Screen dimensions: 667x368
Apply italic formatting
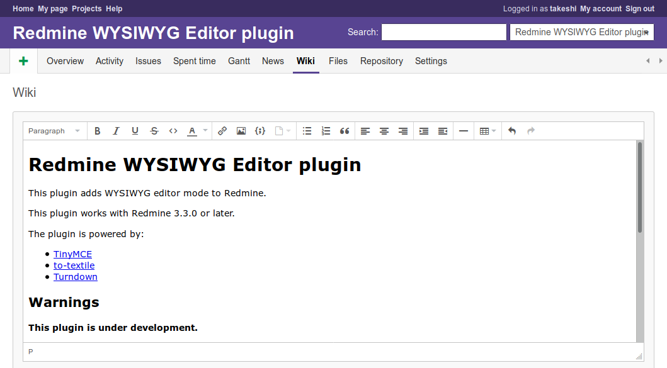pyautogui.click(x=116, y=131)
